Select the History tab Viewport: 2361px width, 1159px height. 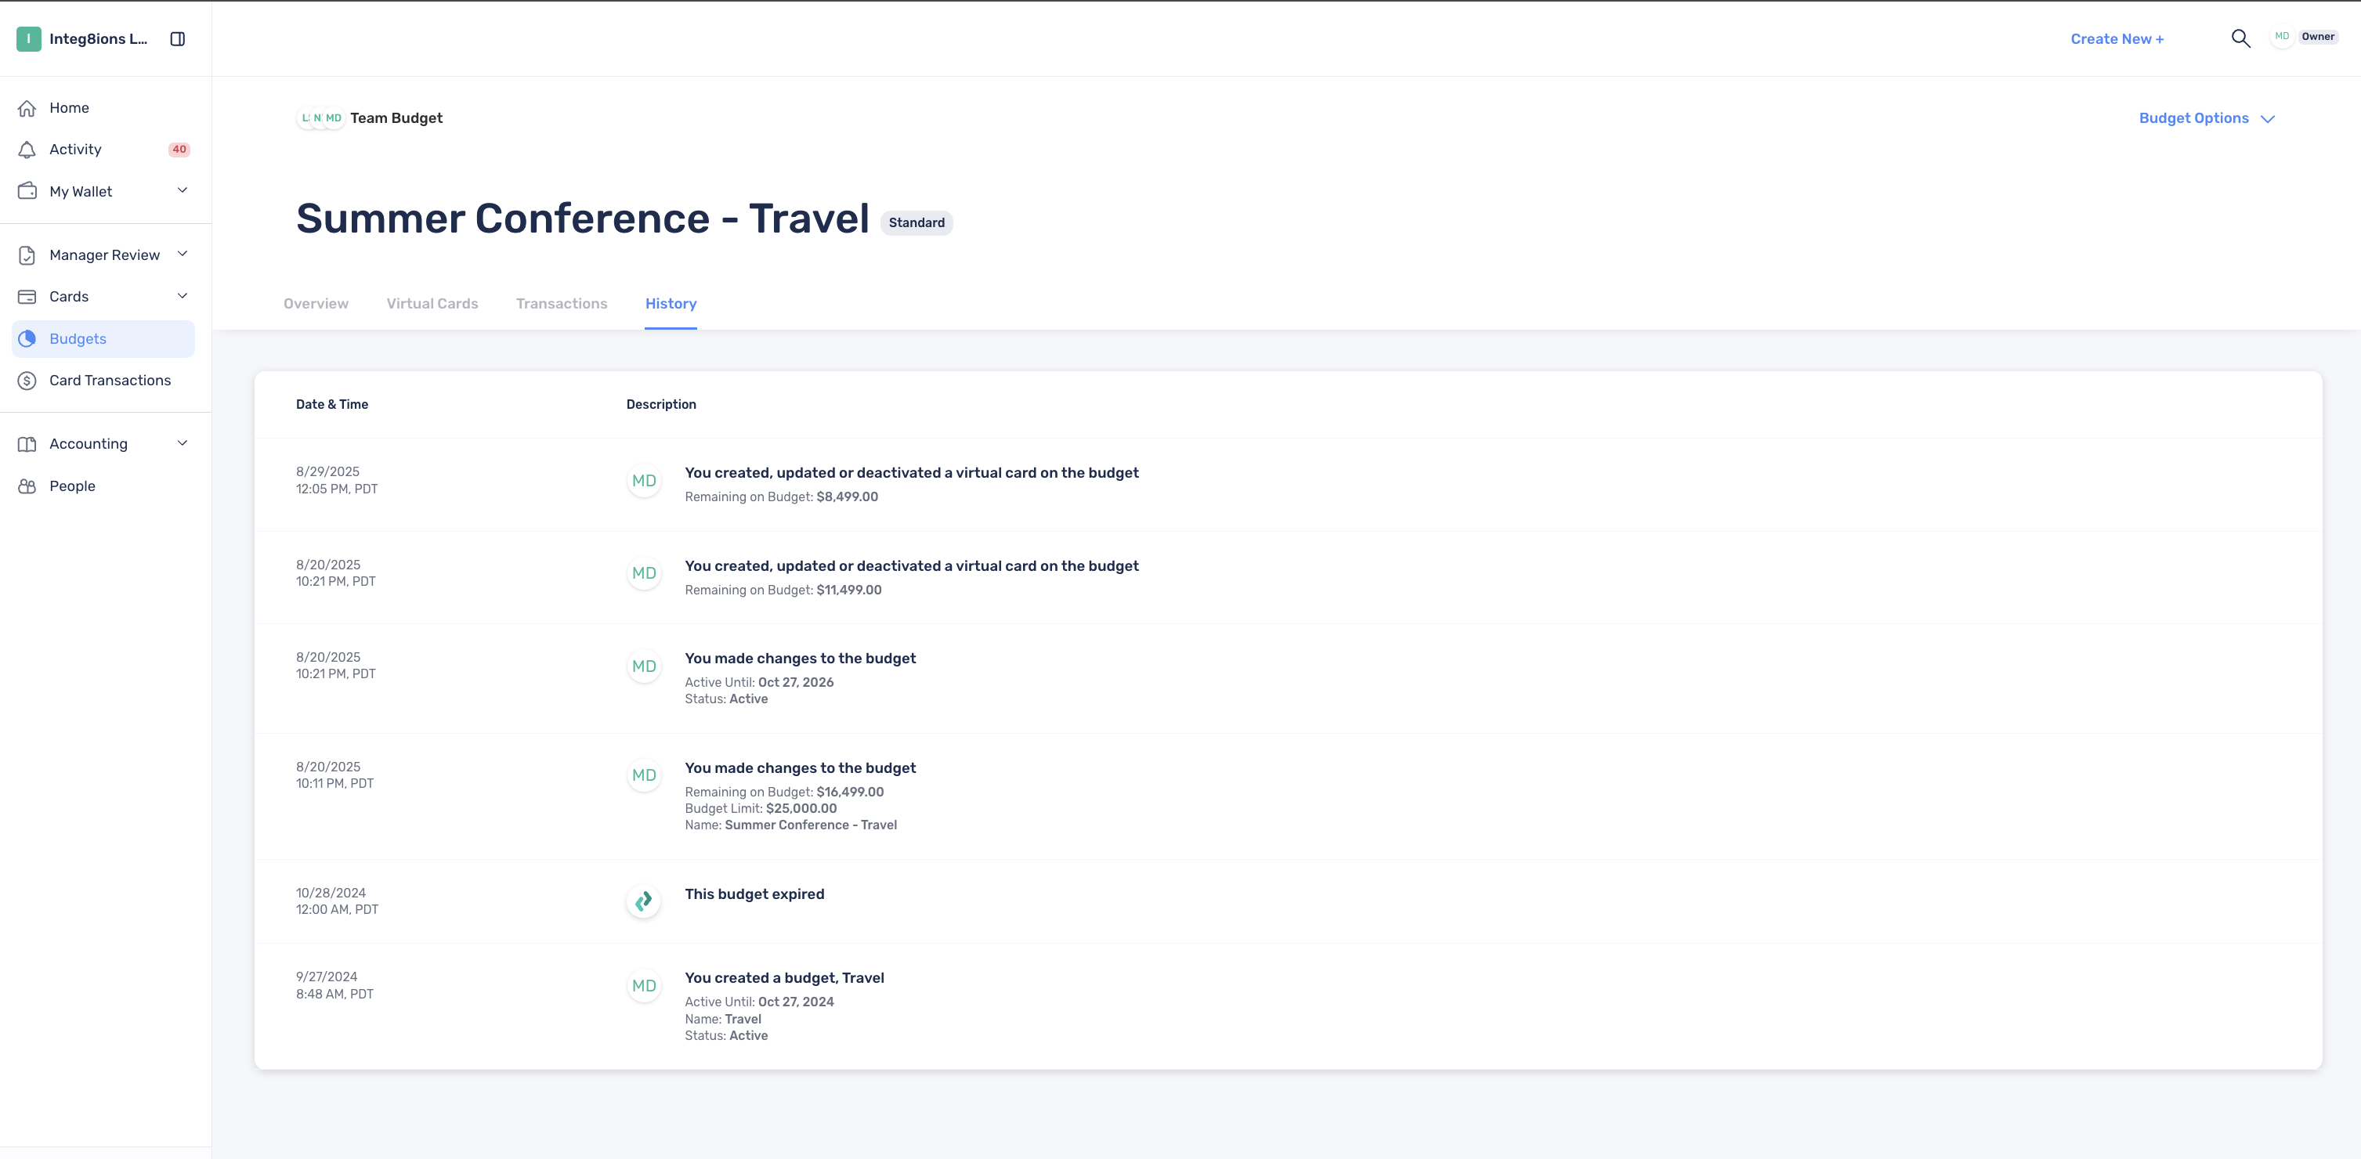tap(671, 304)
